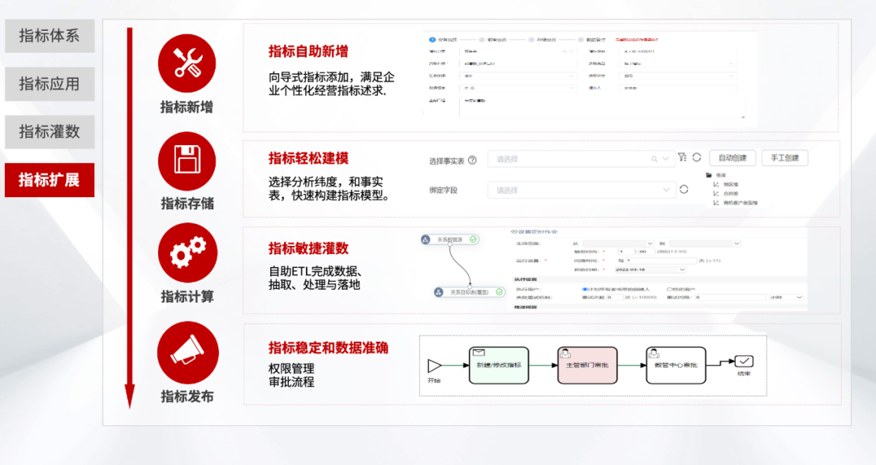Switch to the 指标灌数 tab

click(x=49, y=132)
